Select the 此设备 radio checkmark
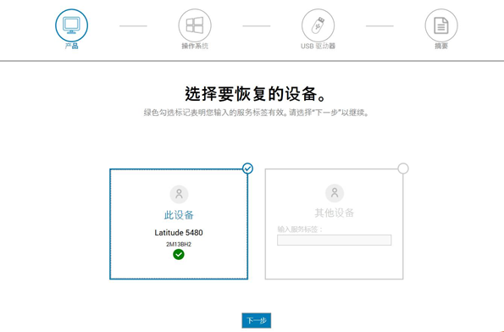Screen dimensions: 504x332 pos(247,169)
